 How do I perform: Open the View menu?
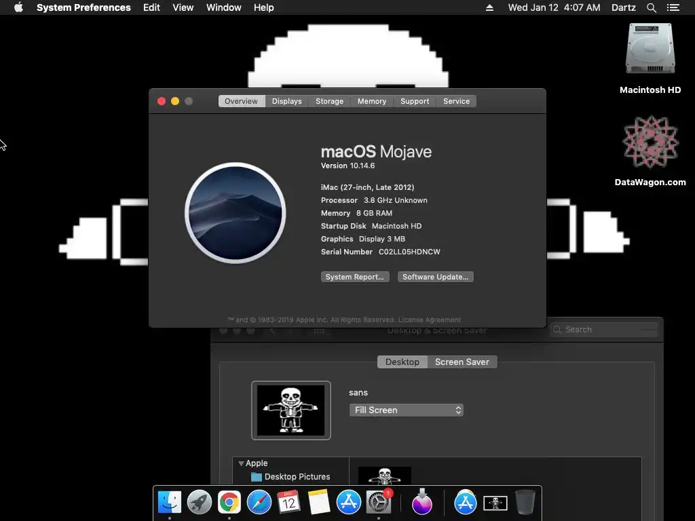[183, 7]
